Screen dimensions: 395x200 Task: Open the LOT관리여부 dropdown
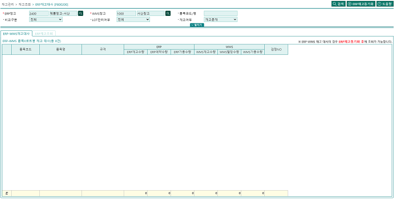point(133,19)
